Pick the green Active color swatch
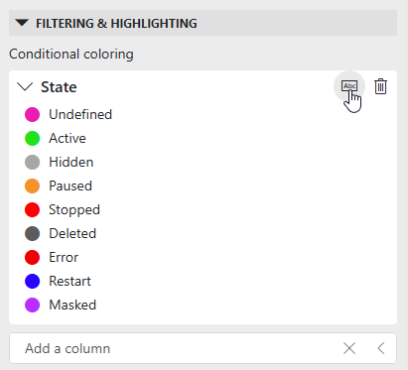Viewport: 408px width, 370px height. point(32,138)
